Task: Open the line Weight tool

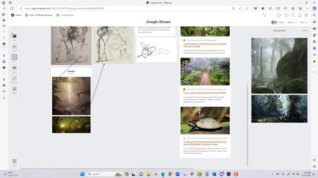Action: click(x=14, y=89)
